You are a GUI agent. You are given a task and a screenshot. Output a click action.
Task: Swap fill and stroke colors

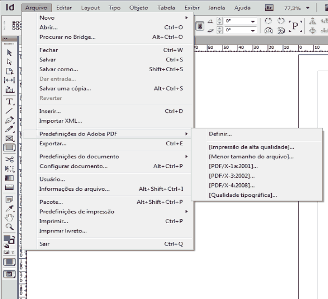pos(13,237)
